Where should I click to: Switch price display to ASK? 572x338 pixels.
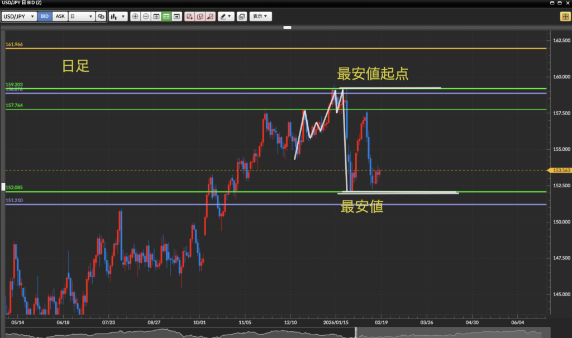click(x=60, y=17)
